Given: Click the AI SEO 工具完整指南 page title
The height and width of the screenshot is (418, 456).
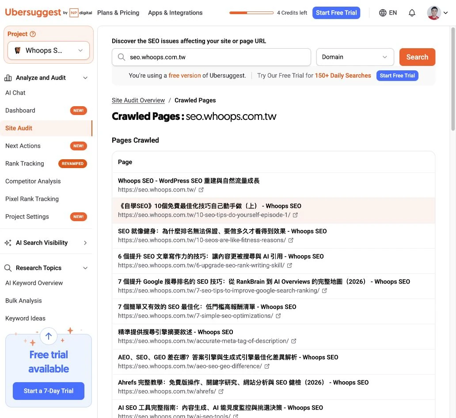Looking at the screenshot, I should pyautogui.click(x=220, y=408).
